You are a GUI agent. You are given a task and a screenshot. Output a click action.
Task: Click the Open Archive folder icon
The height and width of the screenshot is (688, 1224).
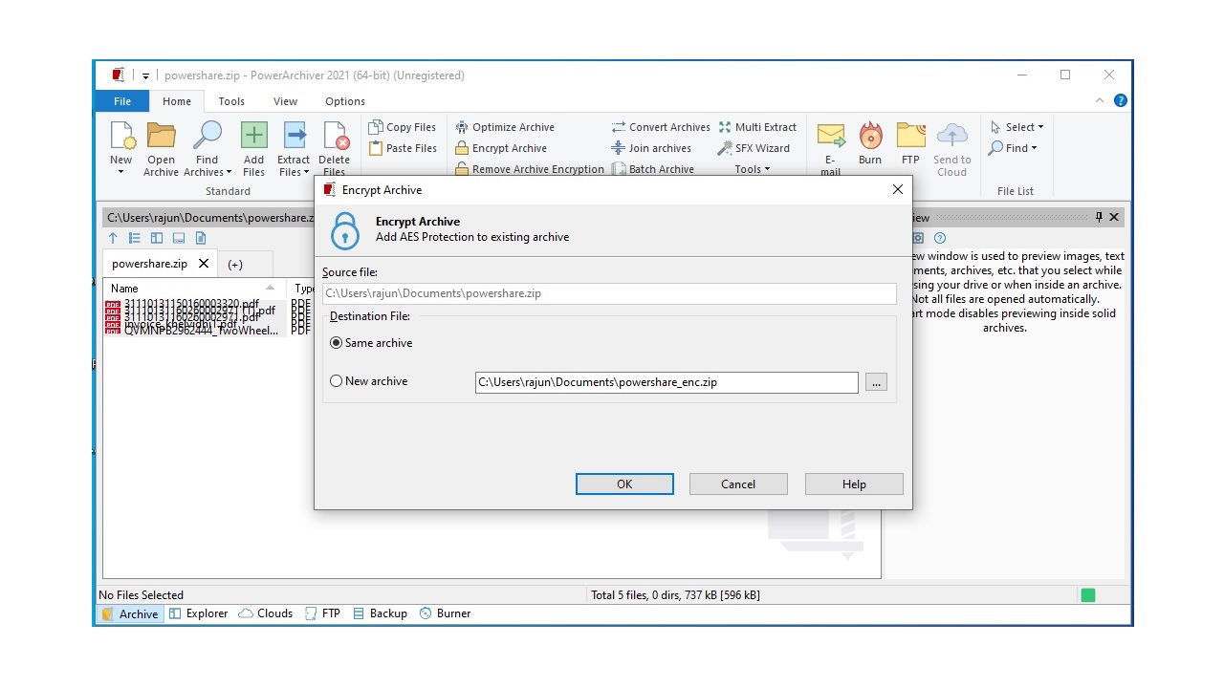pos(161,136)
